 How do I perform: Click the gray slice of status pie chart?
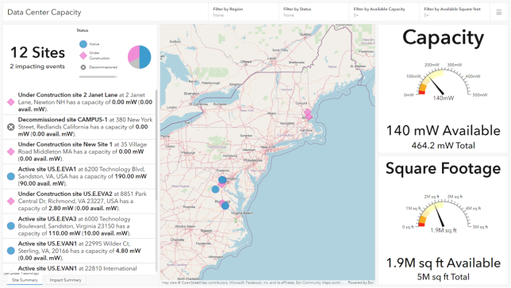tap(135, 63)
